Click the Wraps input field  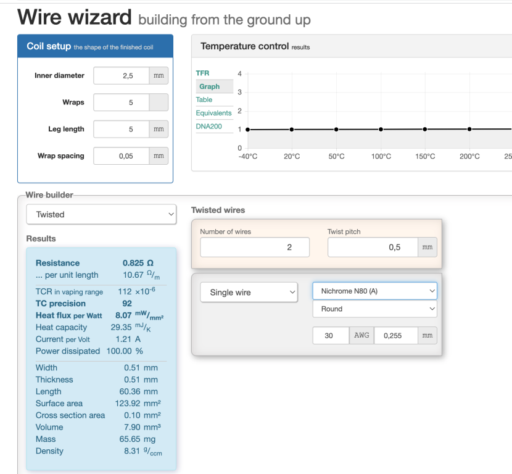coord(122,102)
